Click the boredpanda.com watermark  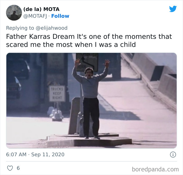[155, 169]
